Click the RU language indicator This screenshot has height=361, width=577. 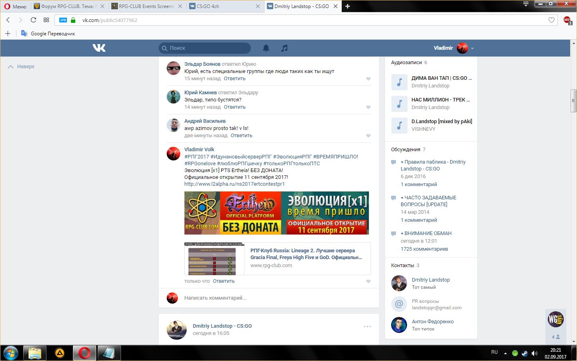click(x=494, y=352)
